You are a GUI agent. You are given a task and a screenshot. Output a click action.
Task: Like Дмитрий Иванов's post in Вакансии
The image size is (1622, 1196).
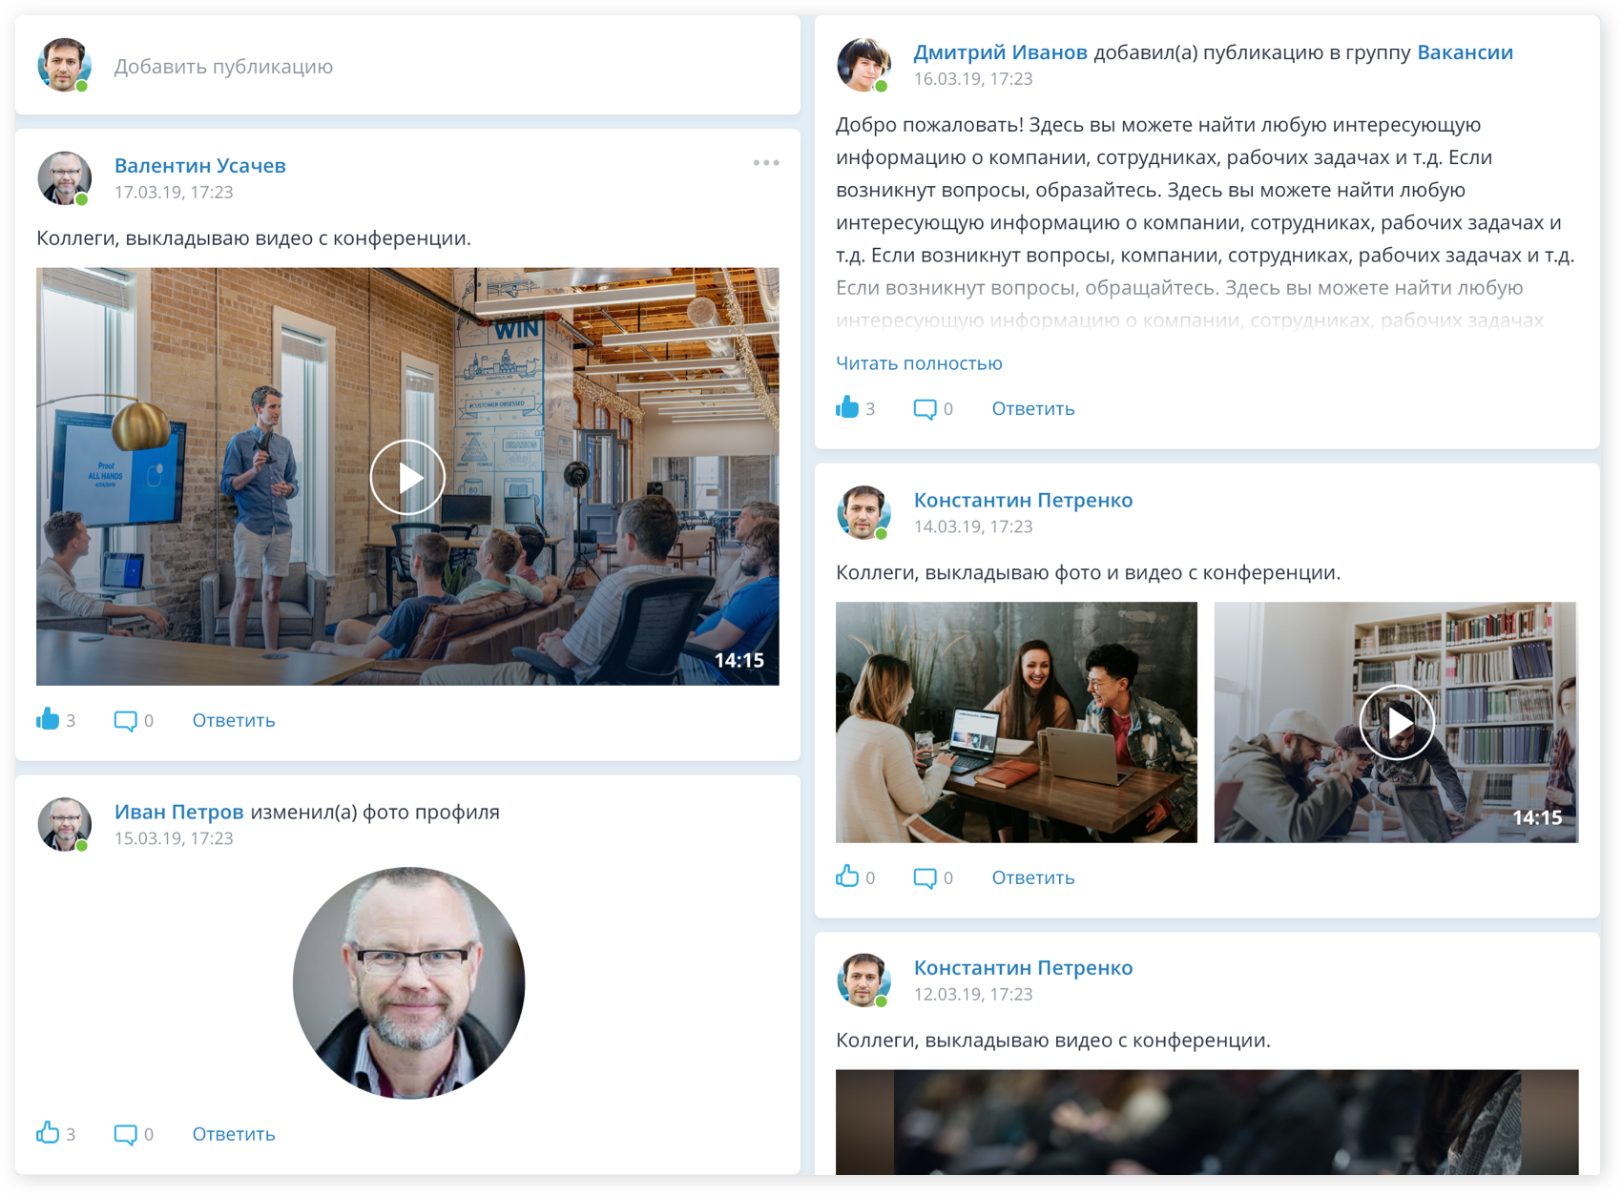[x=847, y=407]
